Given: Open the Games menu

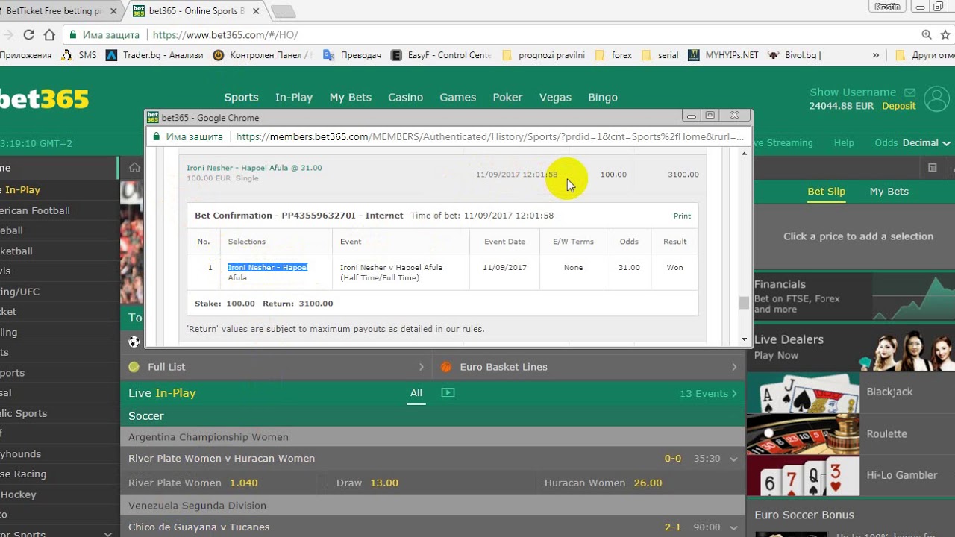Looking at the screenshot, I should click(x=457, y=97).
